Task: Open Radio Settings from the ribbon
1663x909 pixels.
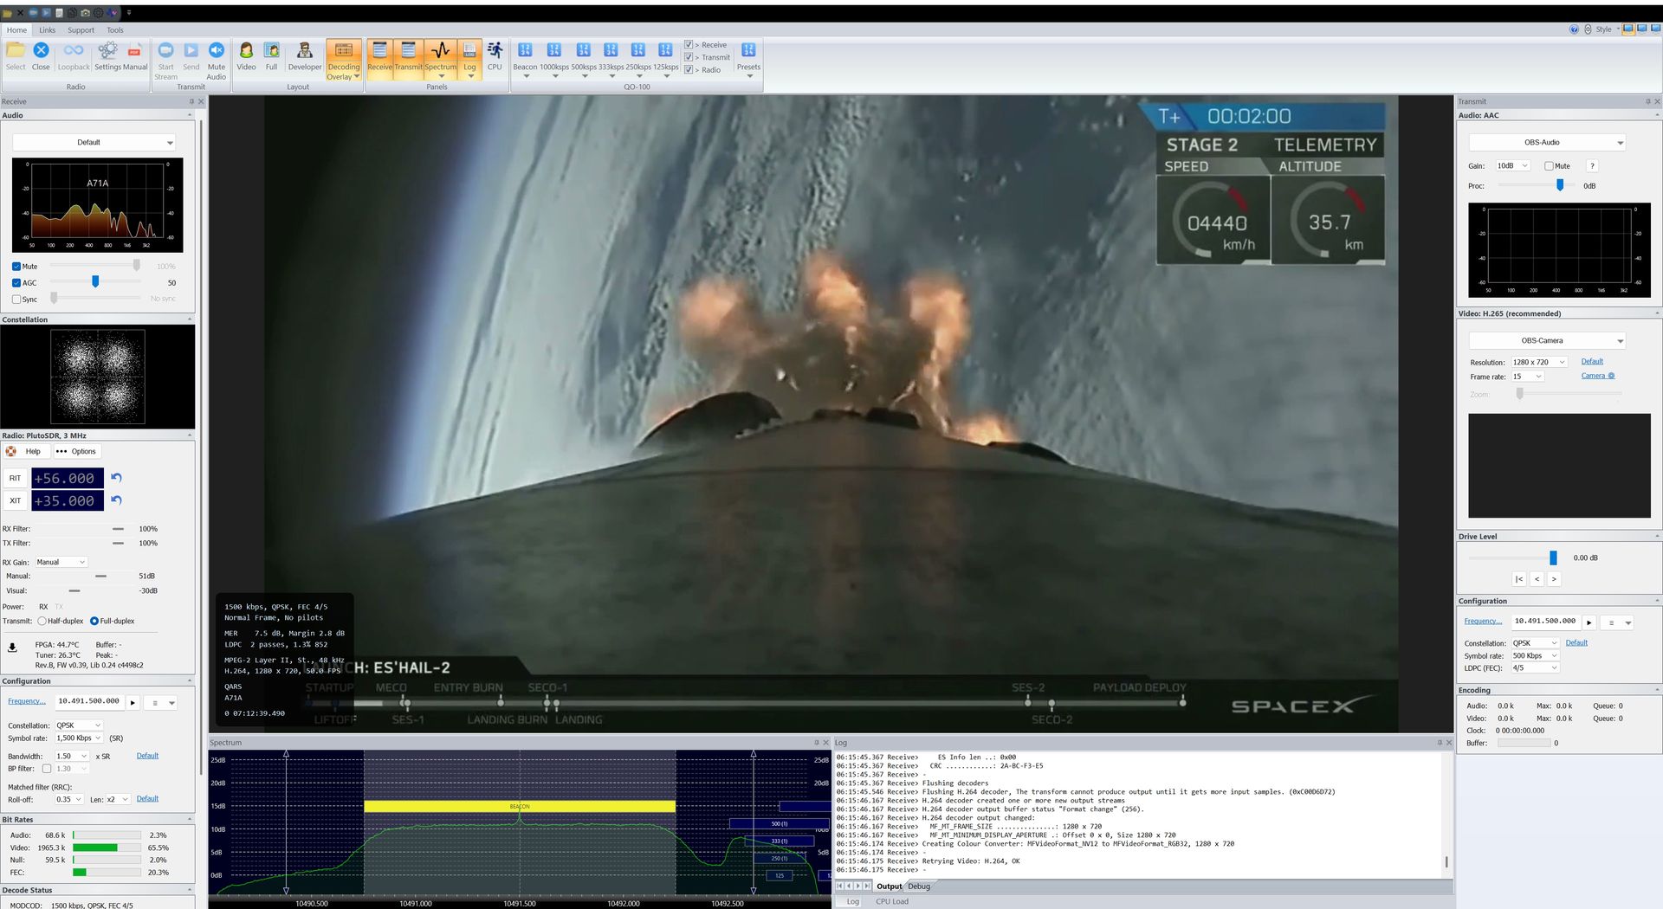Action: pyautogui.click(x=107, y=52)
